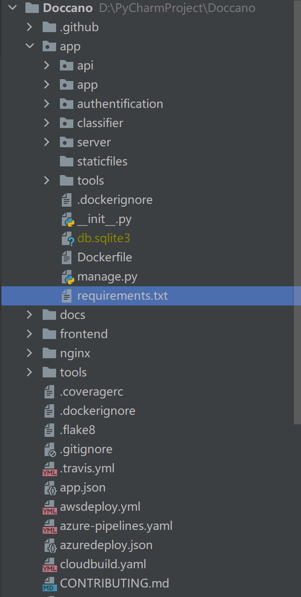The width and height of the screenshot is (301, 597).
Task: Click the unknown-file icon for db.sqlite3
Action: (x=68, y=238)
